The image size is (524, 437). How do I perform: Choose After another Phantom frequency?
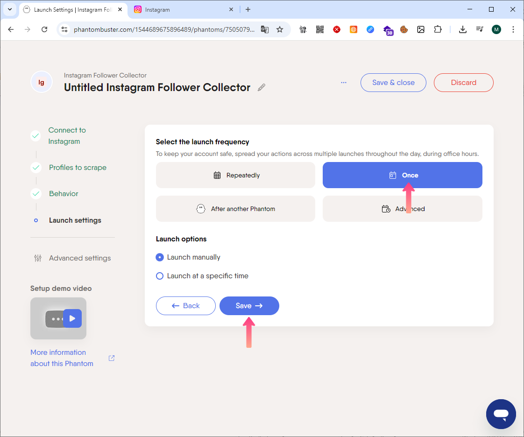click(x=235, y=209)
